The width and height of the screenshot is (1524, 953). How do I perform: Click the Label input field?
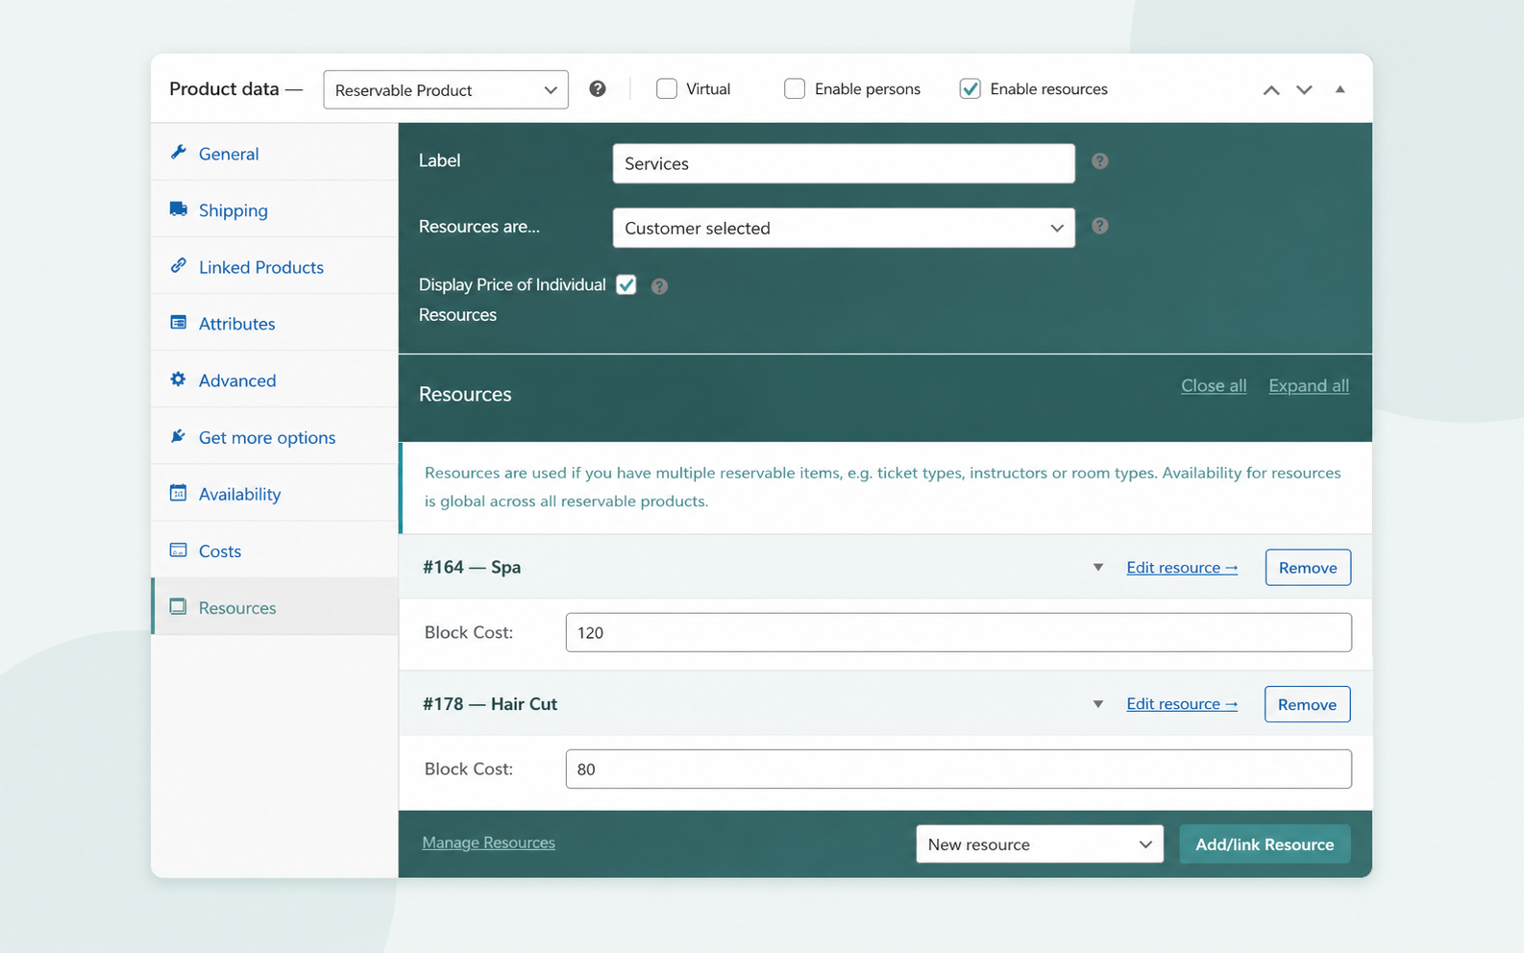coord(844,163)
